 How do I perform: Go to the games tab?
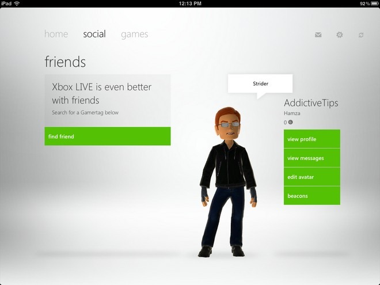pos(135,35)
